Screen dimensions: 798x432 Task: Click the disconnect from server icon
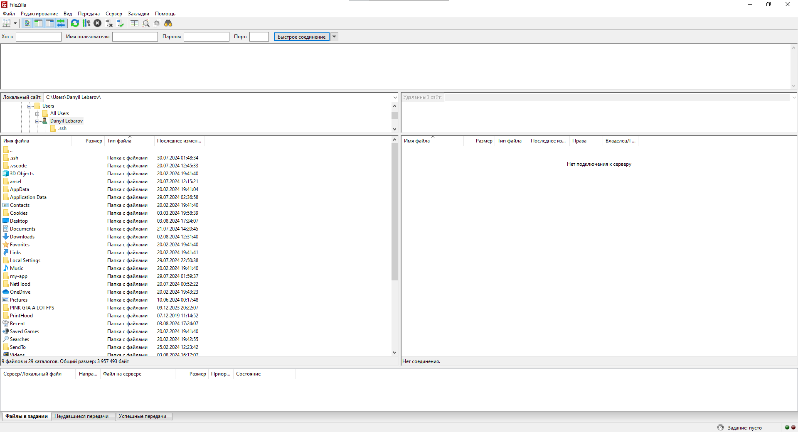pos(109,23)
